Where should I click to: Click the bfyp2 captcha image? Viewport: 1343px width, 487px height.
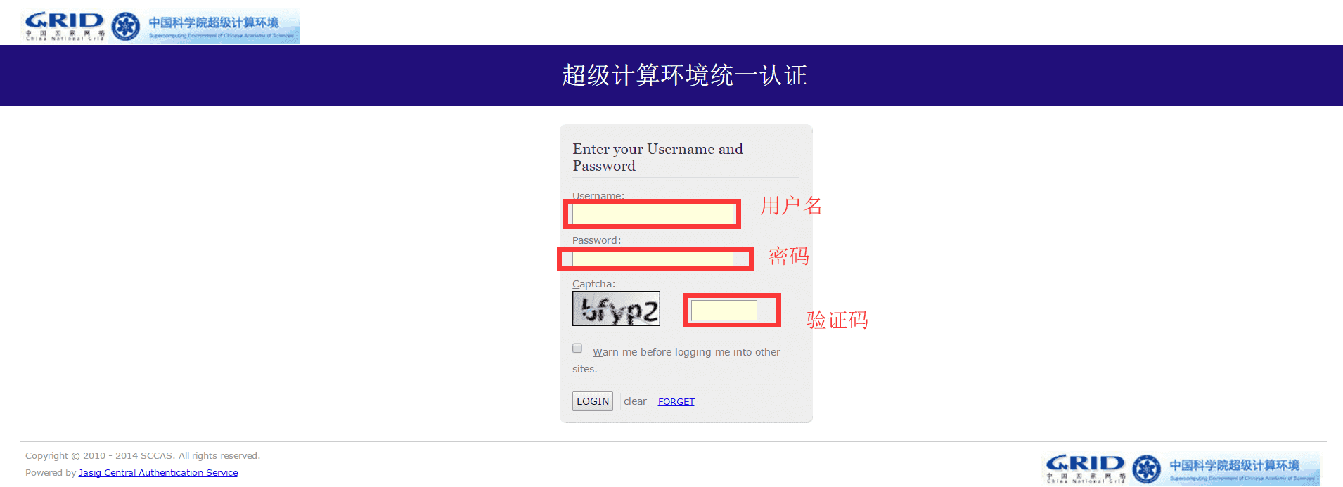coord(616,309)
